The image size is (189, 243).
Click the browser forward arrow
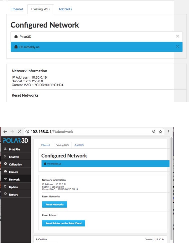pos(12,132)
